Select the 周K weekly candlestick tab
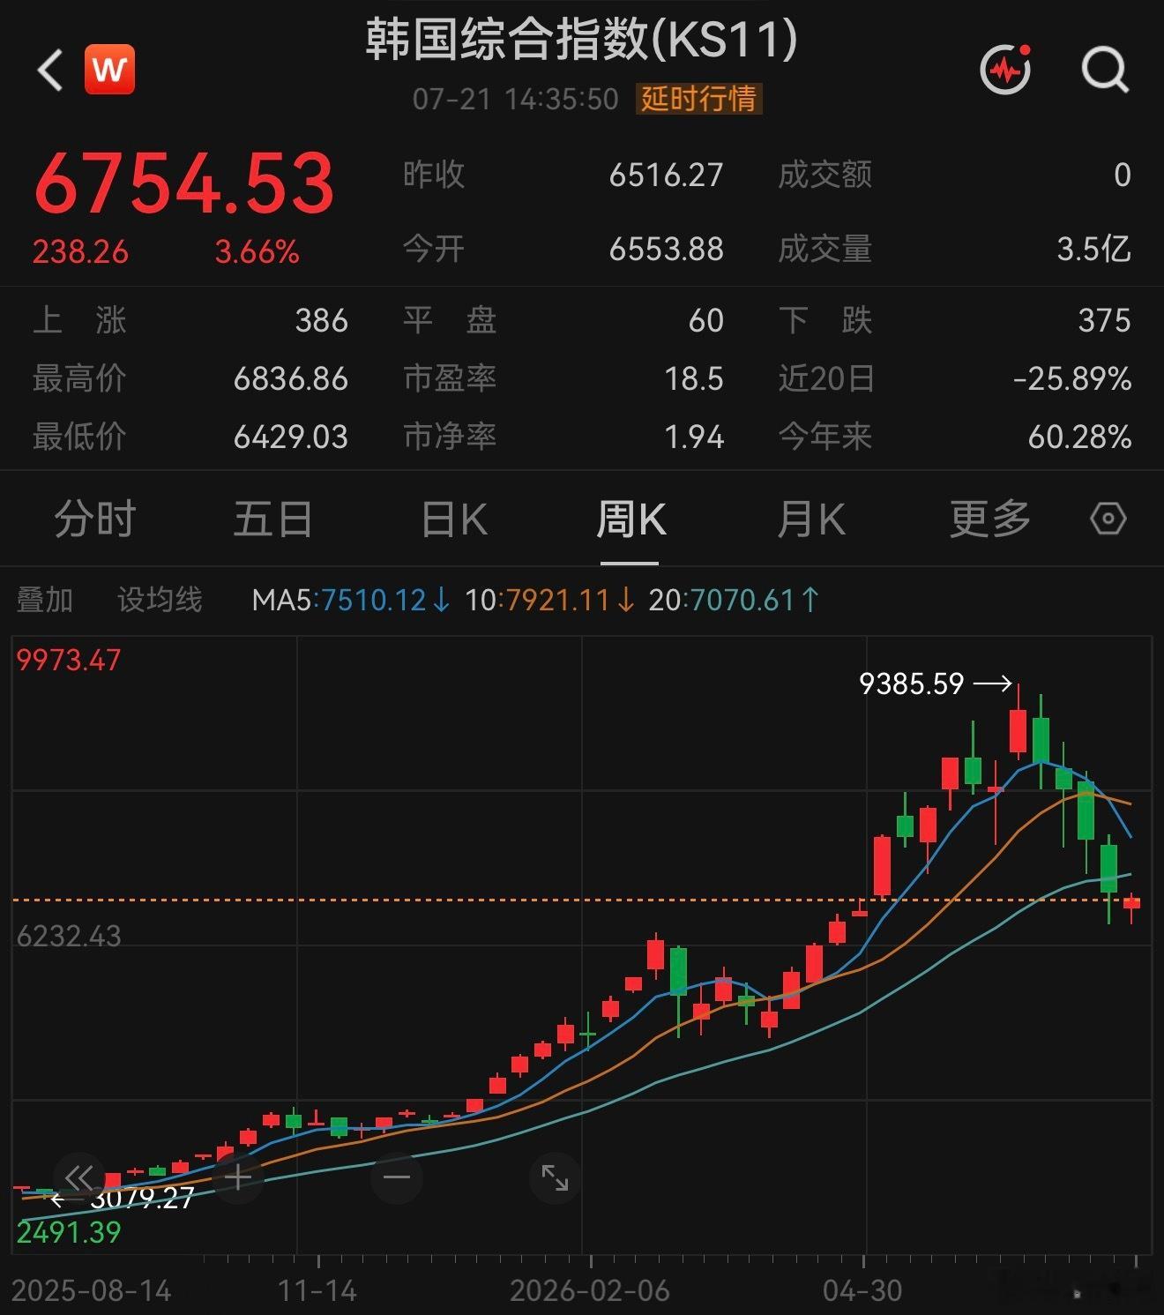Screen dimensions: 1164x1315 630,519
